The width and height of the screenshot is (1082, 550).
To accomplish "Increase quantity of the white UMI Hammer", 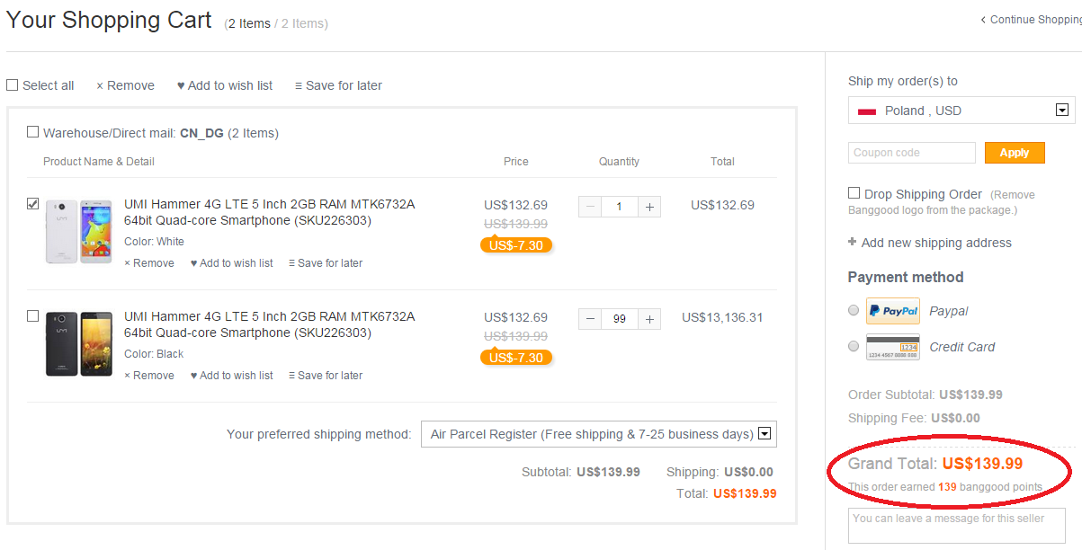I will (x=650, y=207).
